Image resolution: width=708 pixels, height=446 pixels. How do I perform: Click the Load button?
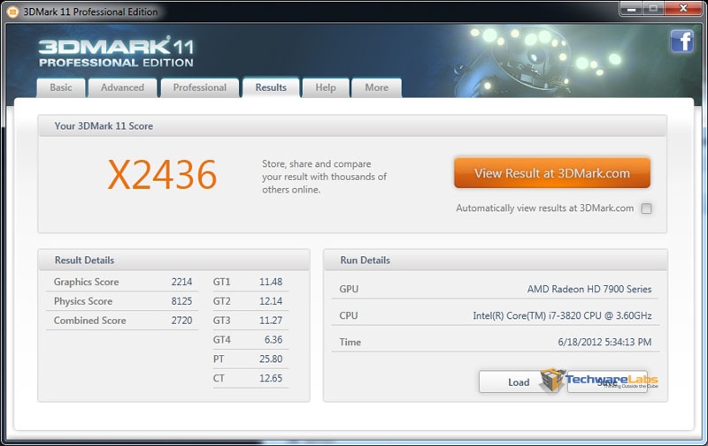tap(519, 382)
